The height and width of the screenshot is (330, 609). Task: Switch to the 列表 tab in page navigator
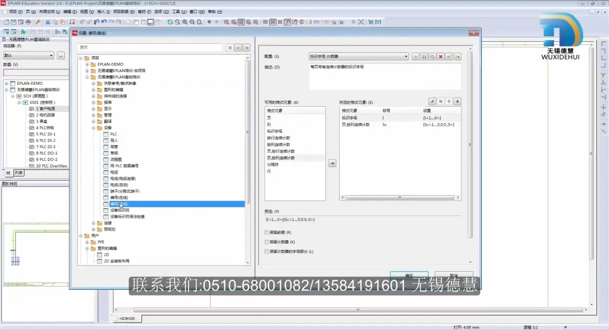pyautogui.click(x=18, y=173)
